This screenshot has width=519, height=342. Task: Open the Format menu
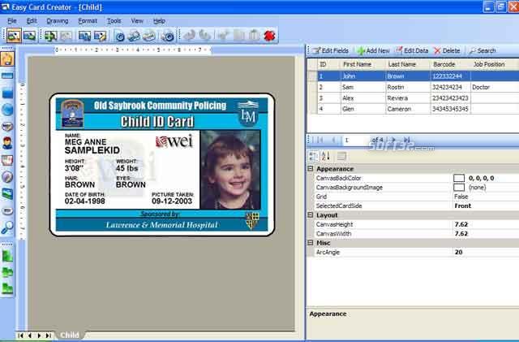coord(88,19)
